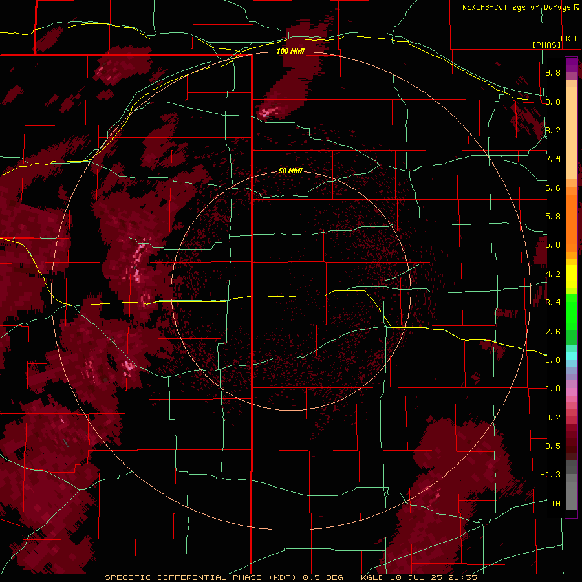Pick the peach segment of color scale

click(571, 133)
